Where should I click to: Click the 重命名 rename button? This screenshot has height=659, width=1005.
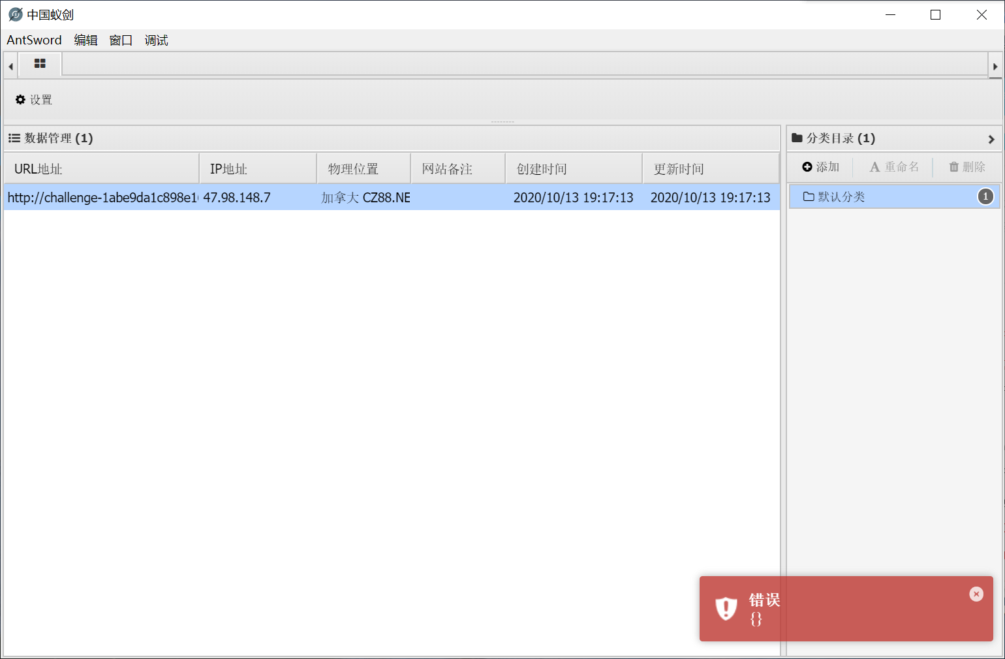pyautogui.click(x=894, y=166)
